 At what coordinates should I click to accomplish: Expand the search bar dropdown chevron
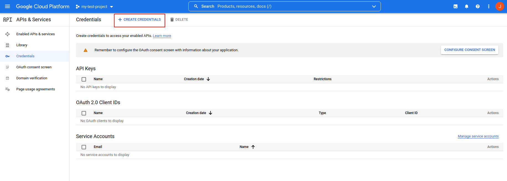click(x=374, y=6)
